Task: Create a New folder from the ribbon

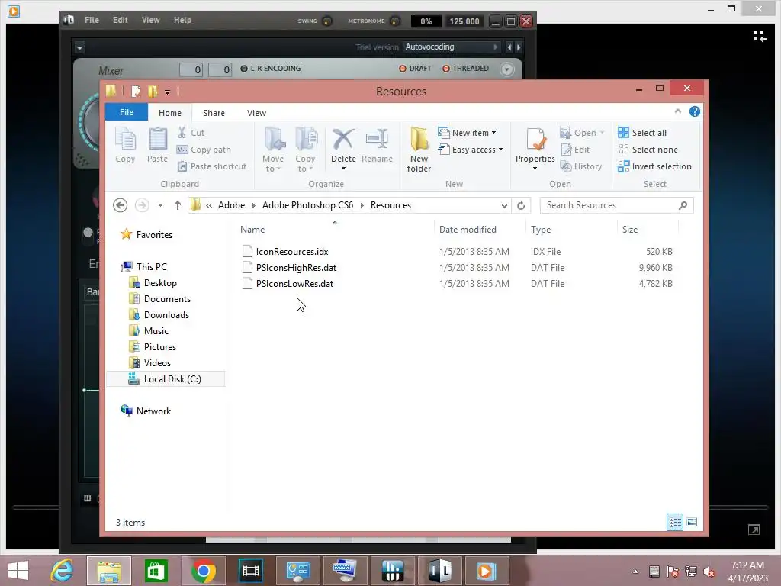Action: (x=419, y=150)
